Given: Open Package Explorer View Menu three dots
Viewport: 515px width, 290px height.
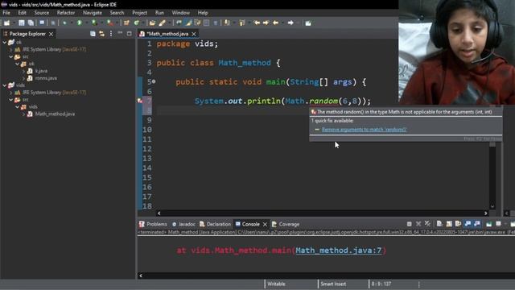Looking at the screenshot, I should point(111,34).
